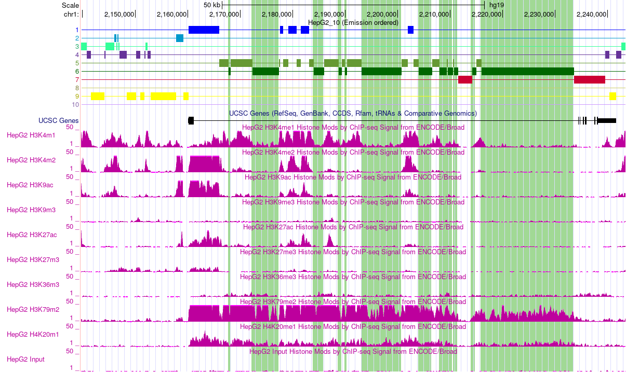
Task: Select the HepG2 H3K27ac track label
Action: (x=31, y=235)
